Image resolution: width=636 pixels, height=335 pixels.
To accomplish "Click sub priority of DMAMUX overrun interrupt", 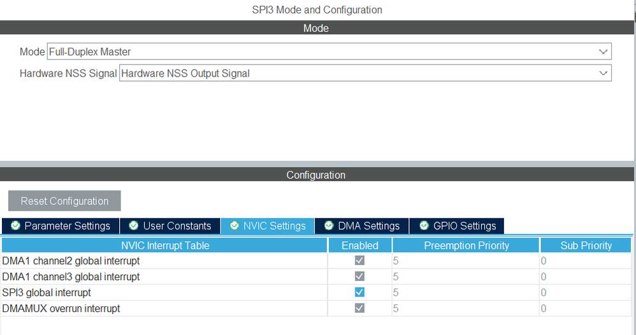I will (x=585, y=308).
